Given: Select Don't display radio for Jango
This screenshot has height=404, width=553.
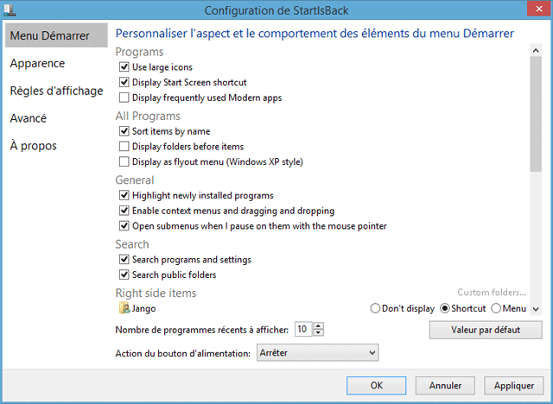Looking at the screenshot, I should click(x=375, y=308).
